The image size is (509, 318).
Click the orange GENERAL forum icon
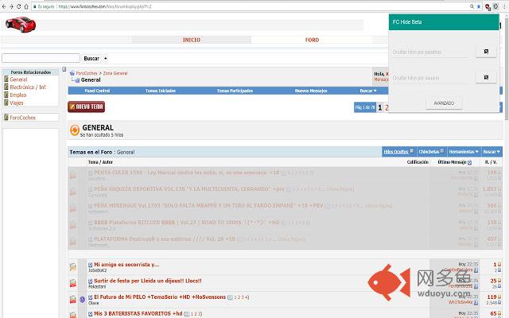click(x=75, y=130)
